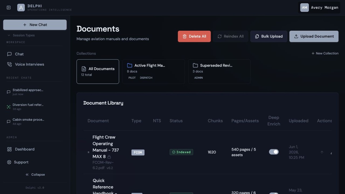Screen dimensions: 345x194
Task: Select the All Documents collection card
Action: (x=98, y=72)
